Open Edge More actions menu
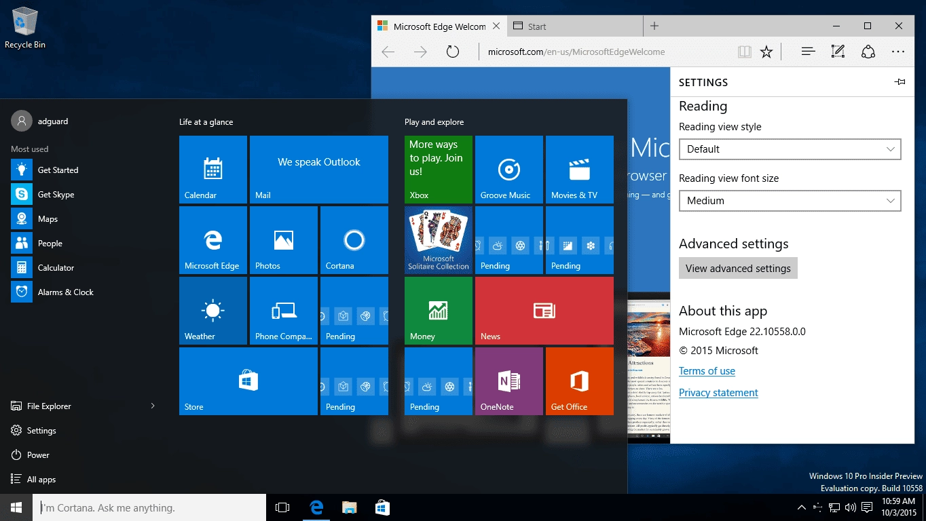 pos(898,52)
